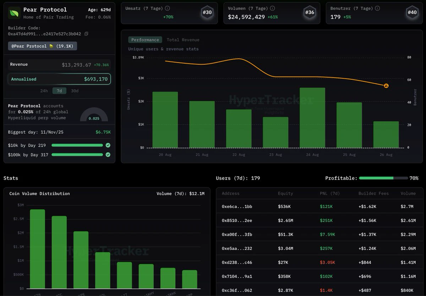
Task: Click the 25 Aug revenue bar
Action: pyautogui.click(x=349, y=125)
